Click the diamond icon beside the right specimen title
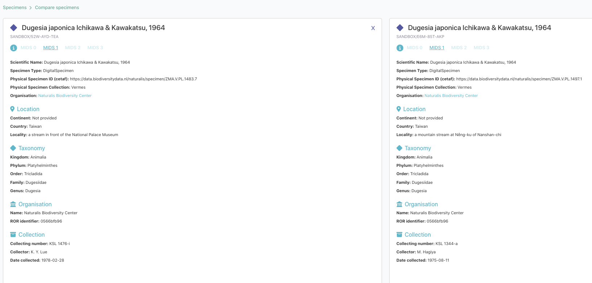Screen dimensions: 592x283 400,28
